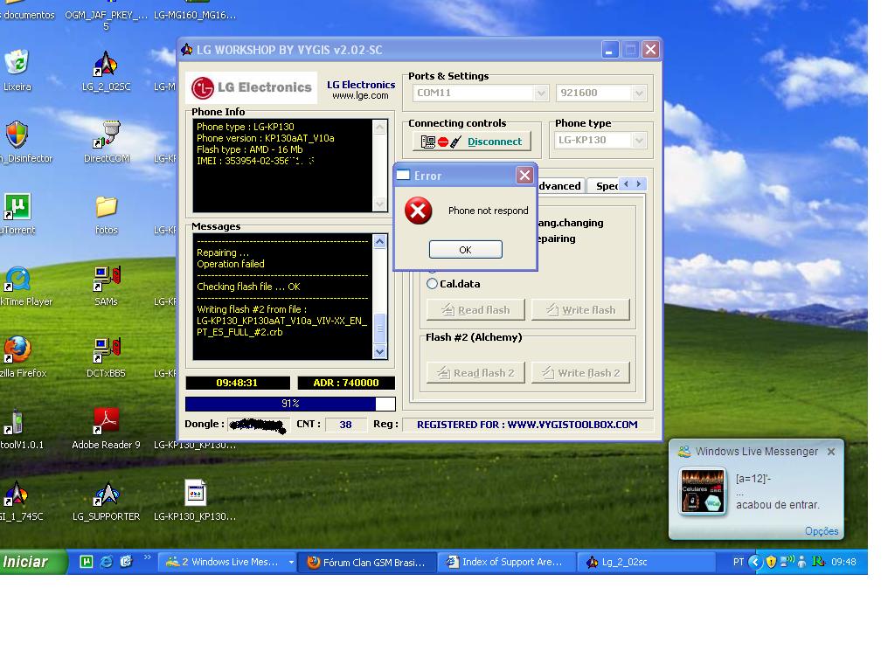This screenshot has width=895, height=671.
Task: Click the network connection icon in the system tray
Action: 787,562
